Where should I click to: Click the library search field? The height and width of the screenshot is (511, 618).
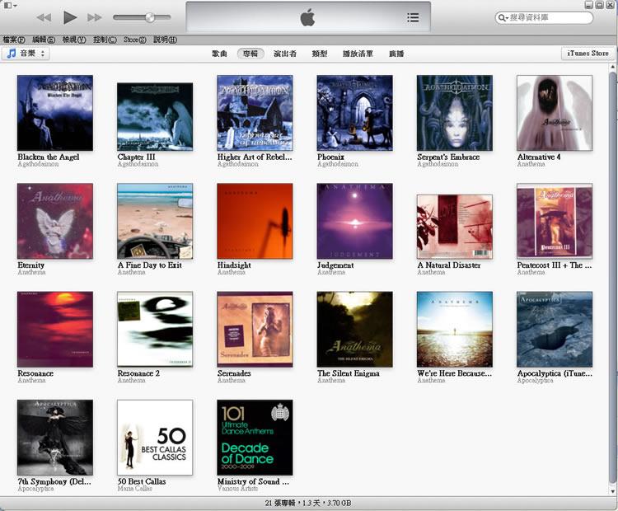pyautogui.click(x=544, y=17)
